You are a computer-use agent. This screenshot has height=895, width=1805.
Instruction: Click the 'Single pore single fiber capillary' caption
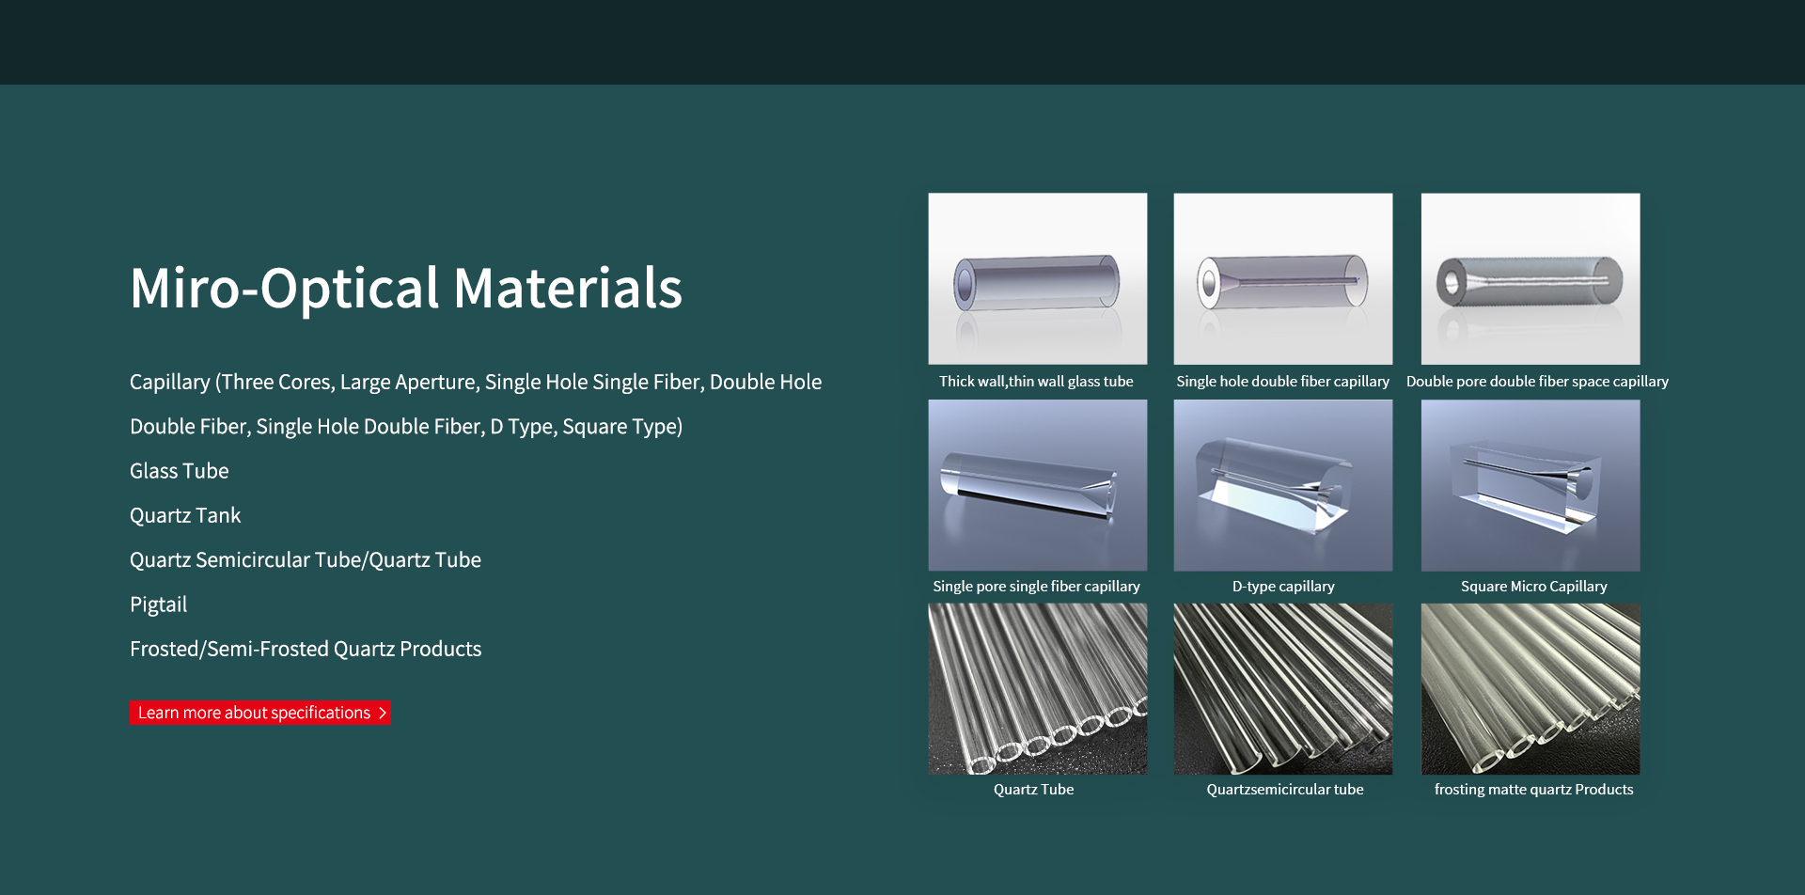pyautogui.click(x=1036, y=587)
